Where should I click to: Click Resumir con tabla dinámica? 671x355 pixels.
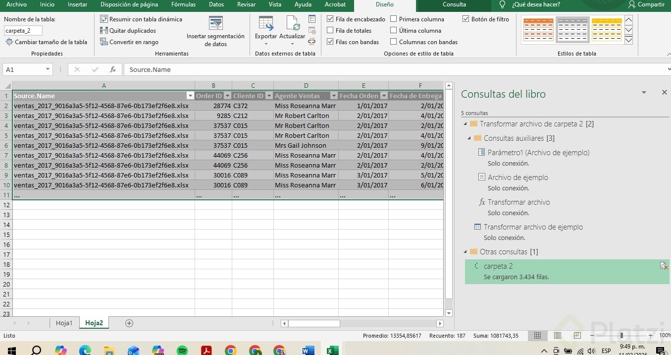pos(141,19)
